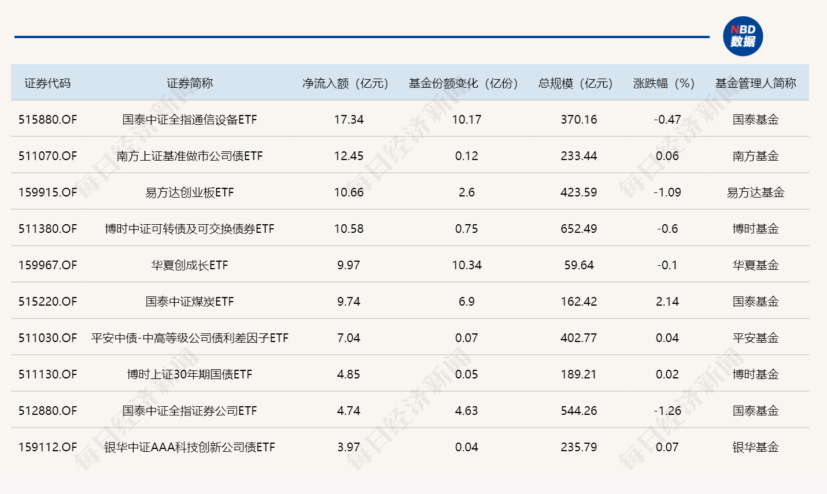Click total scale value 370.16
Screen dimensions: 827x494
(579, 120)
